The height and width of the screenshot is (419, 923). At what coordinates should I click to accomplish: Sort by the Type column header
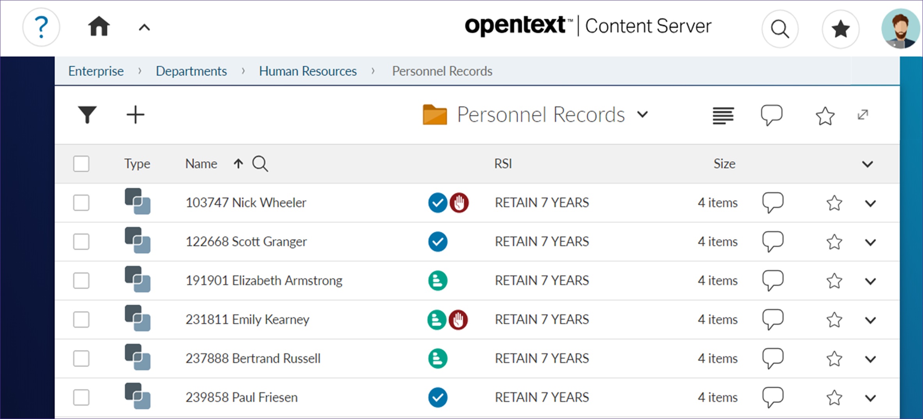137,164
